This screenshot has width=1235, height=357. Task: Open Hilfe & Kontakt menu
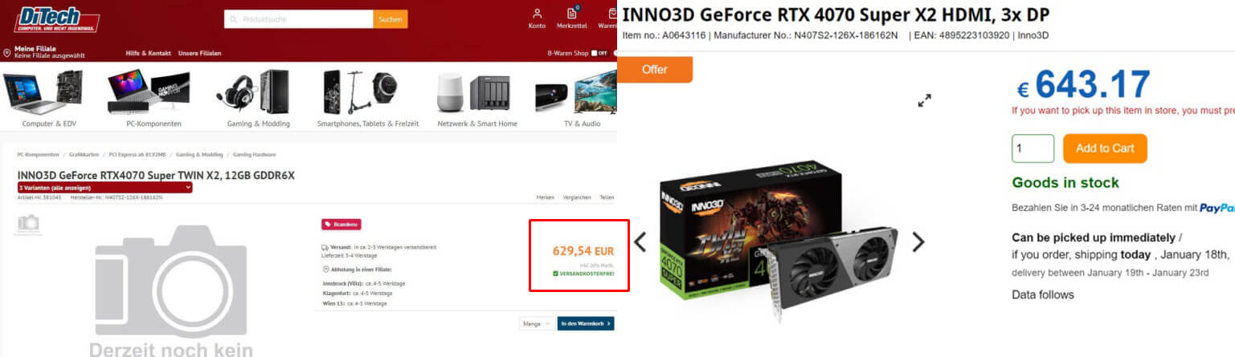tap(148, 53)
